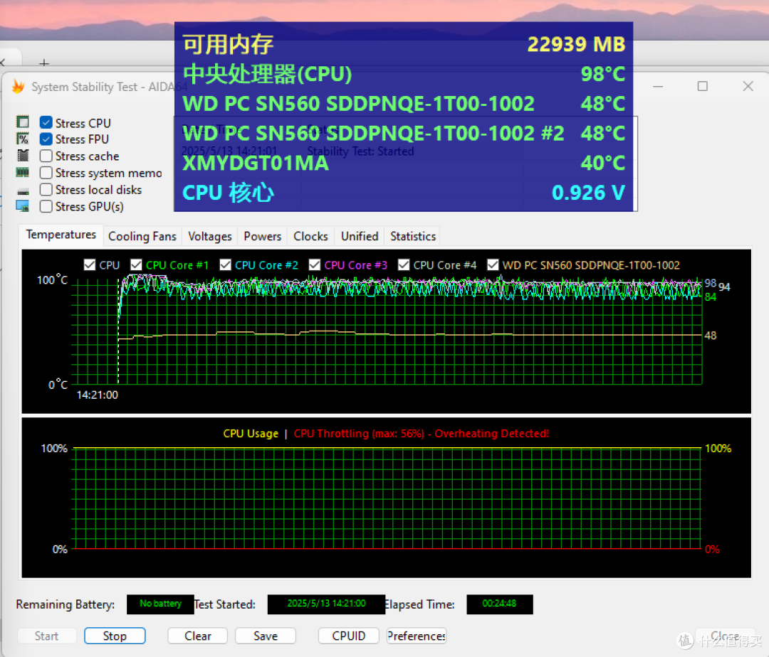Image resolution: width=769 pixels, height=657 pixels.
Task: Switch to the Unified tab
Action: click(x=360, y=237)
